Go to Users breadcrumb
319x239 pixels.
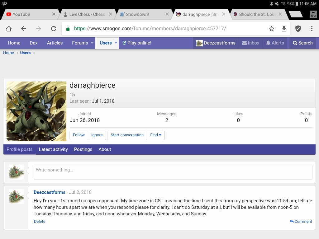[x=25, y=53]
